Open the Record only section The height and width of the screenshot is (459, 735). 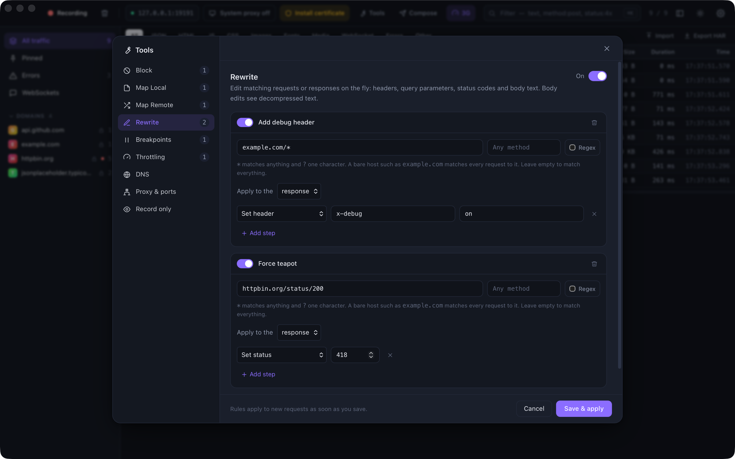pos(166,209)
